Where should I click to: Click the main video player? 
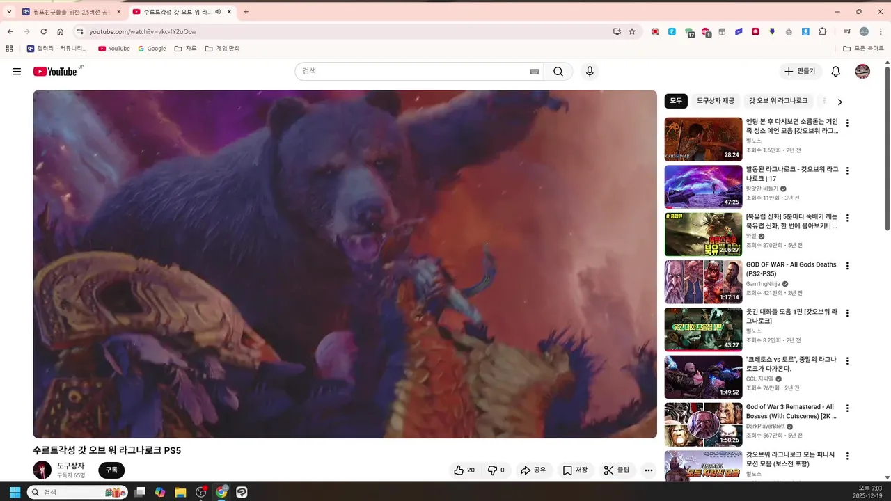coord(345,264)
